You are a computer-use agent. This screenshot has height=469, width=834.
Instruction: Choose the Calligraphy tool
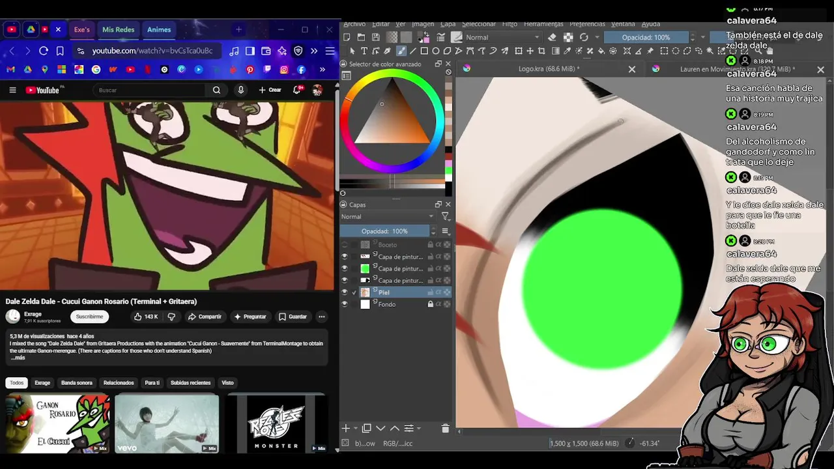point(387,51)
